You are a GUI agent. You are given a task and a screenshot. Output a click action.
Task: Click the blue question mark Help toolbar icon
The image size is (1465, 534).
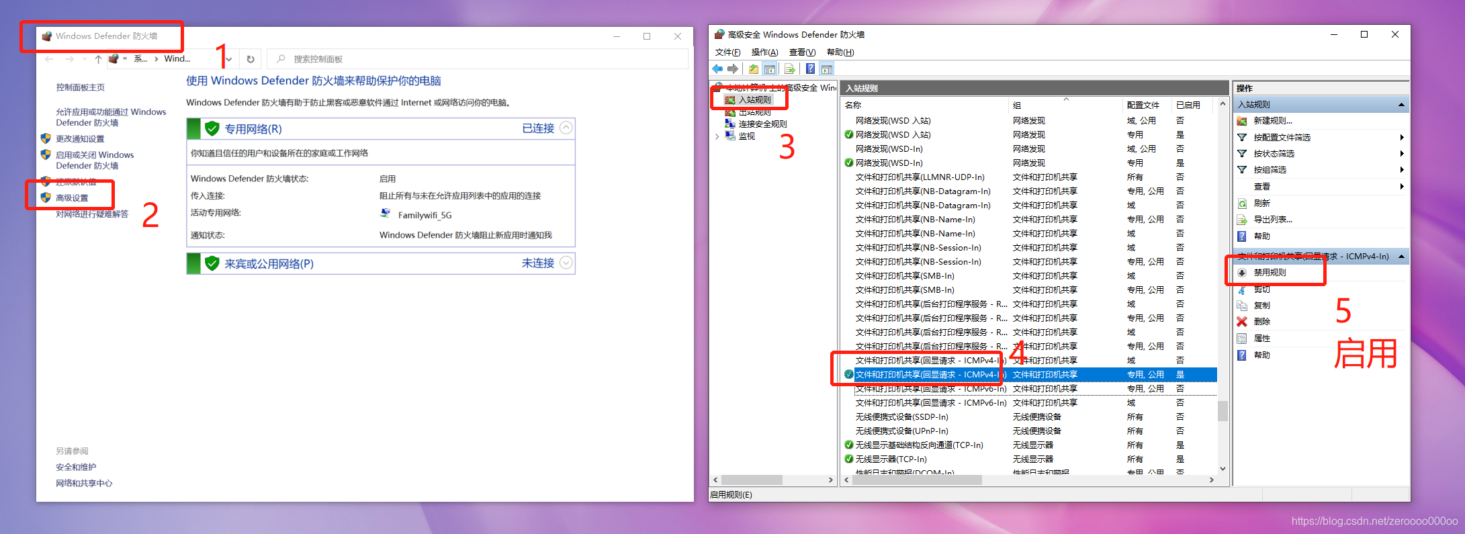point(811,69)
